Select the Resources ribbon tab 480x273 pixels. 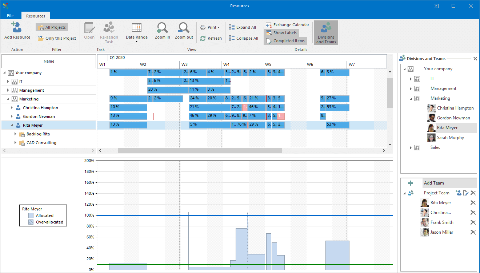(x=36, y=16)
